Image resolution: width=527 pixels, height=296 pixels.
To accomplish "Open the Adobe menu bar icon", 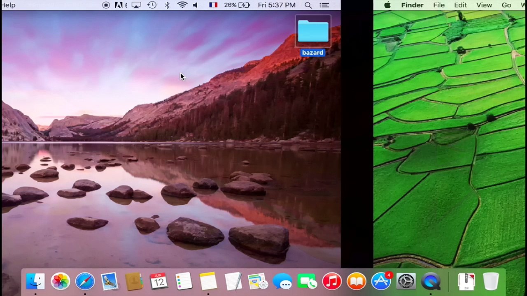I will click(x=119, y=5).
